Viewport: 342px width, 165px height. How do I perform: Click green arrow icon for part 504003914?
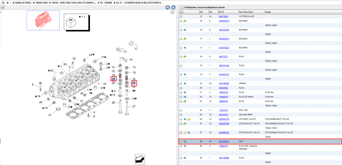185,21
